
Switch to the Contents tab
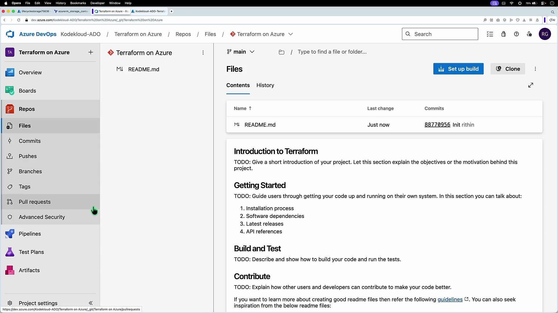238,85
